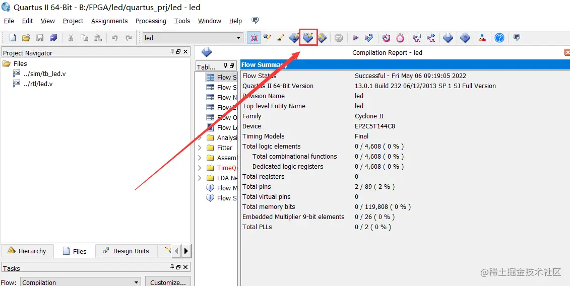Select ../rtl/led.v file
The height and width of the screenshot is (286, 570).
click(x=33, y=84)
